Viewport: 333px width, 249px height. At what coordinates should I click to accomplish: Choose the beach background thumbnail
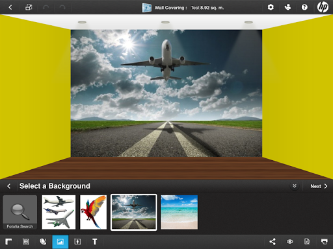pos(179,212)
